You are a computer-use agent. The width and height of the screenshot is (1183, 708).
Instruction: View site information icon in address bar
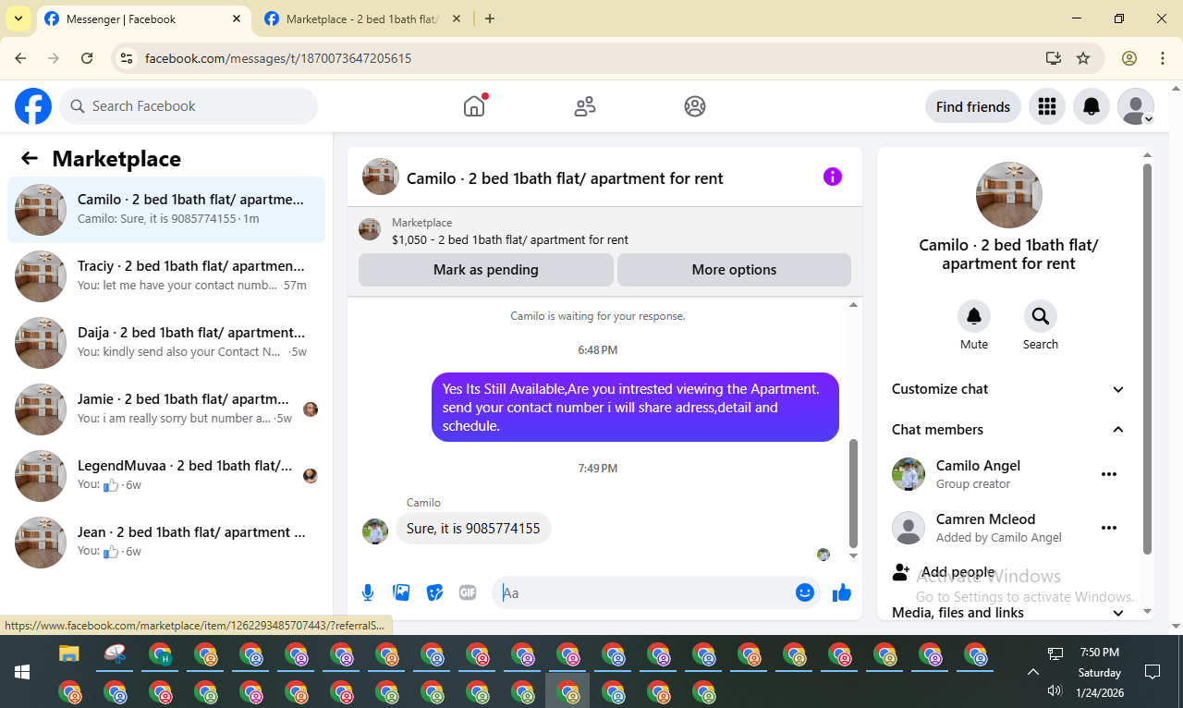(x=128, y=58)
